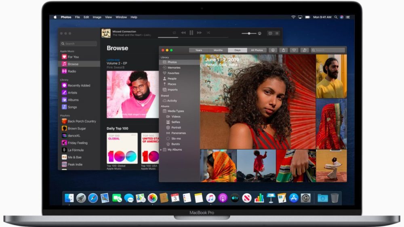Expand the My Albums disclosure triangle
Viewport: 404px width, 227px height.
tap(161, 149)
